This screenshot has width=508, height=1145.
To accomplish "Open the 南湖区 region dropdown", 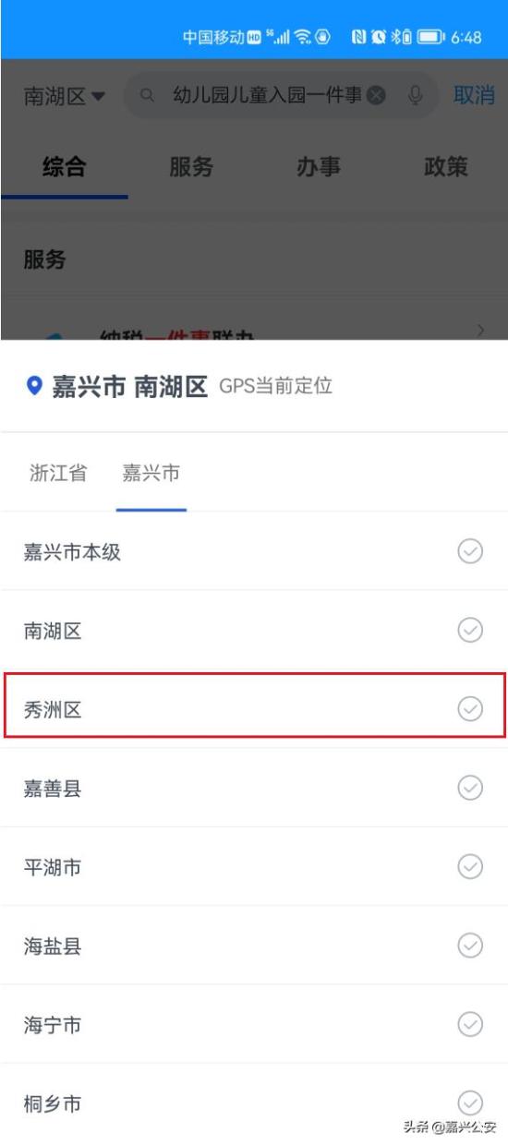I will pyautogui.click(x=65, y=96).
